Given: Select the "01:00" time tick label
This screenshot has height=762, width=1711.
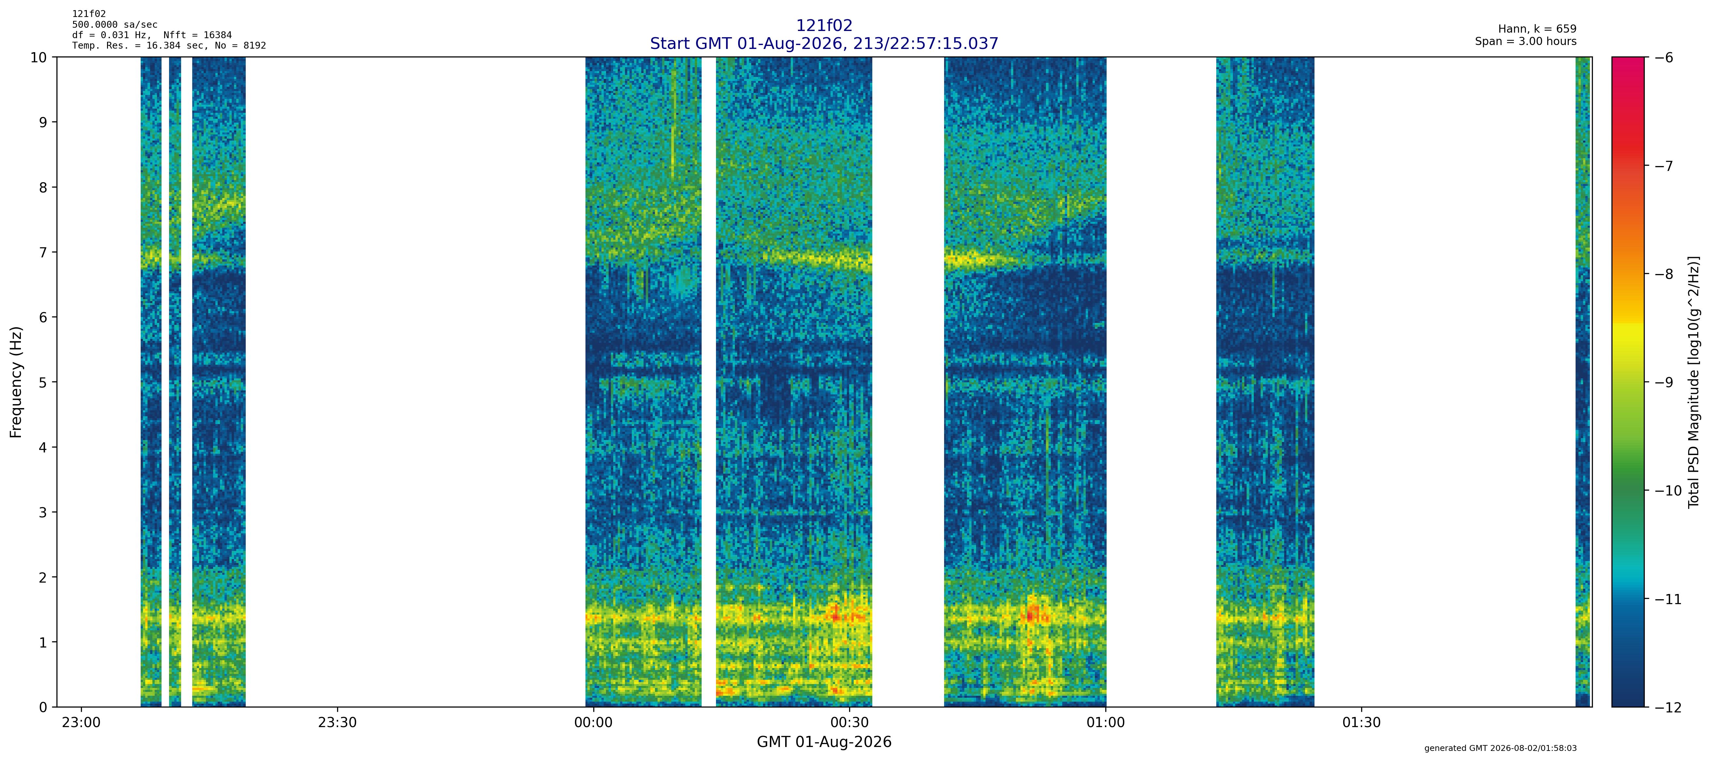Looking at the screenshot, I should pyautogui.click(x=1106, y=723).
